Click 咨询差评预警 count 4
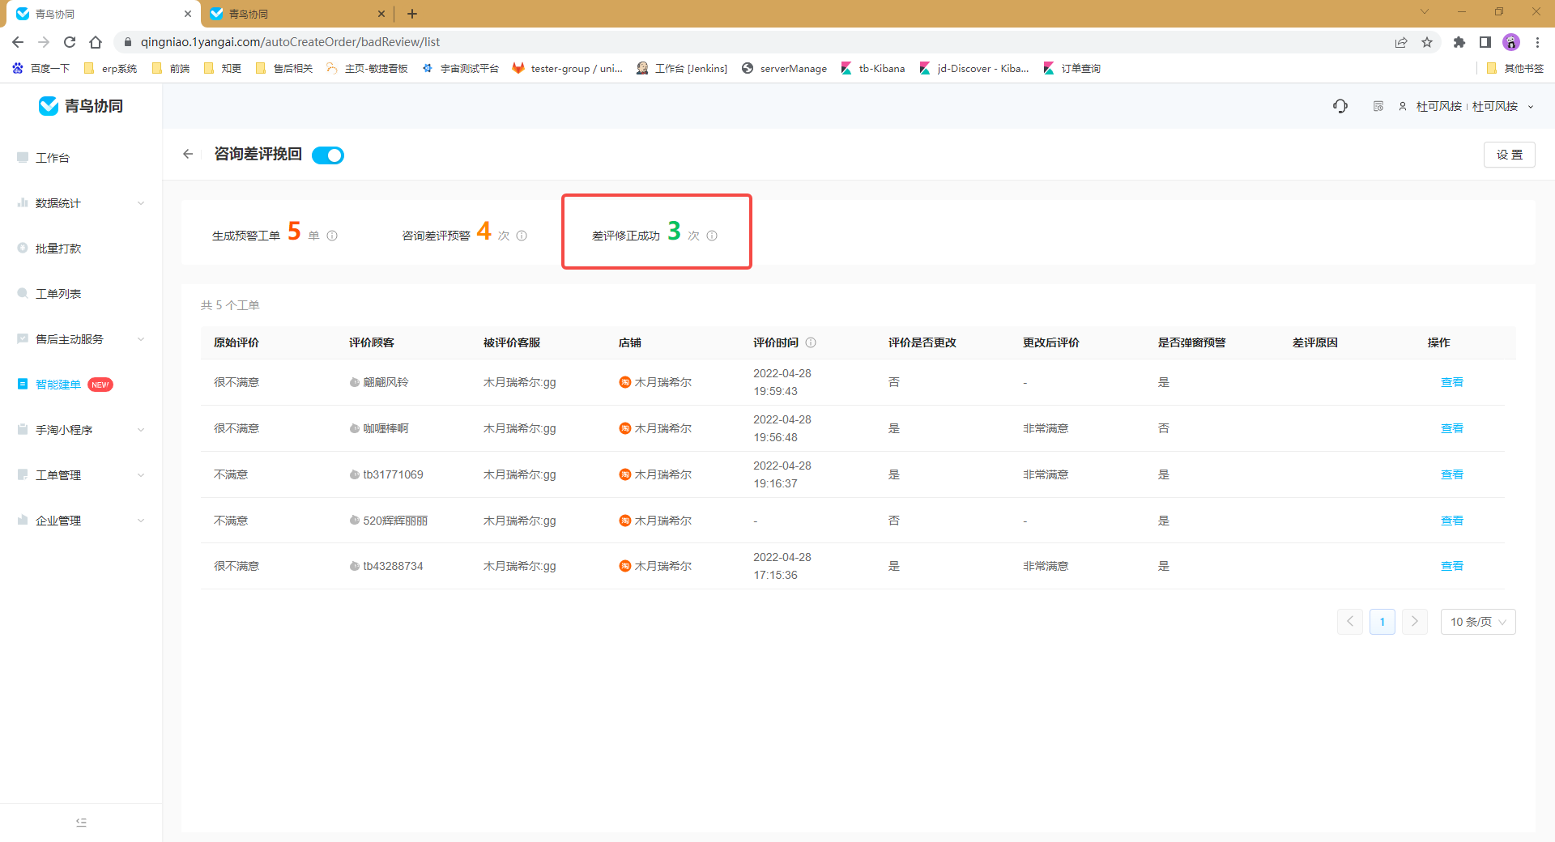 point(484,232)
